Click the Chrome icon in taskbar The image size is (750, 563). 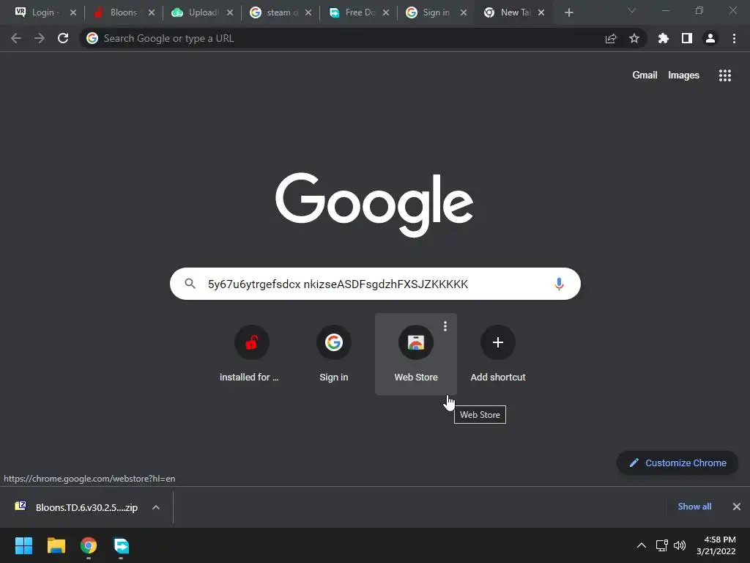point(89,545)
